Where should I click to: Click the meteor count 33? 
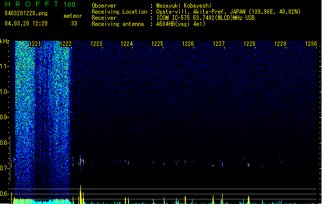click(74, 23)
